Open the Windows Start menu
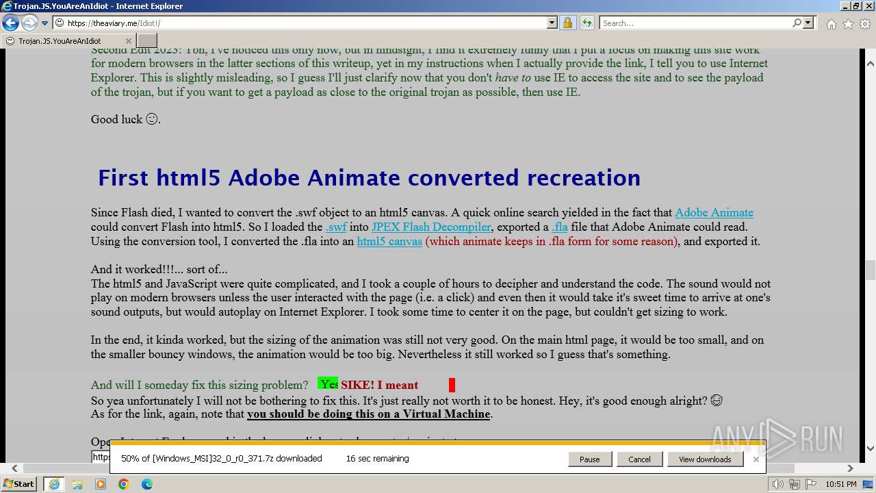 tap(19, 484)
